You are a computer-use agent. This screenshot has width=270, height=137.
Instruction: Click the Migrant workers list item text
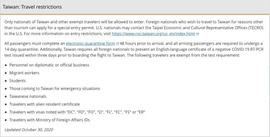(24, 73)
